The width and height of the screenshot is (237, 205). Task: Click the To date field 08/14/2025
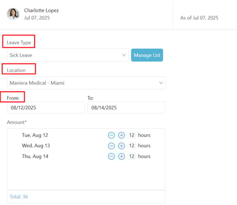[126, 108]
